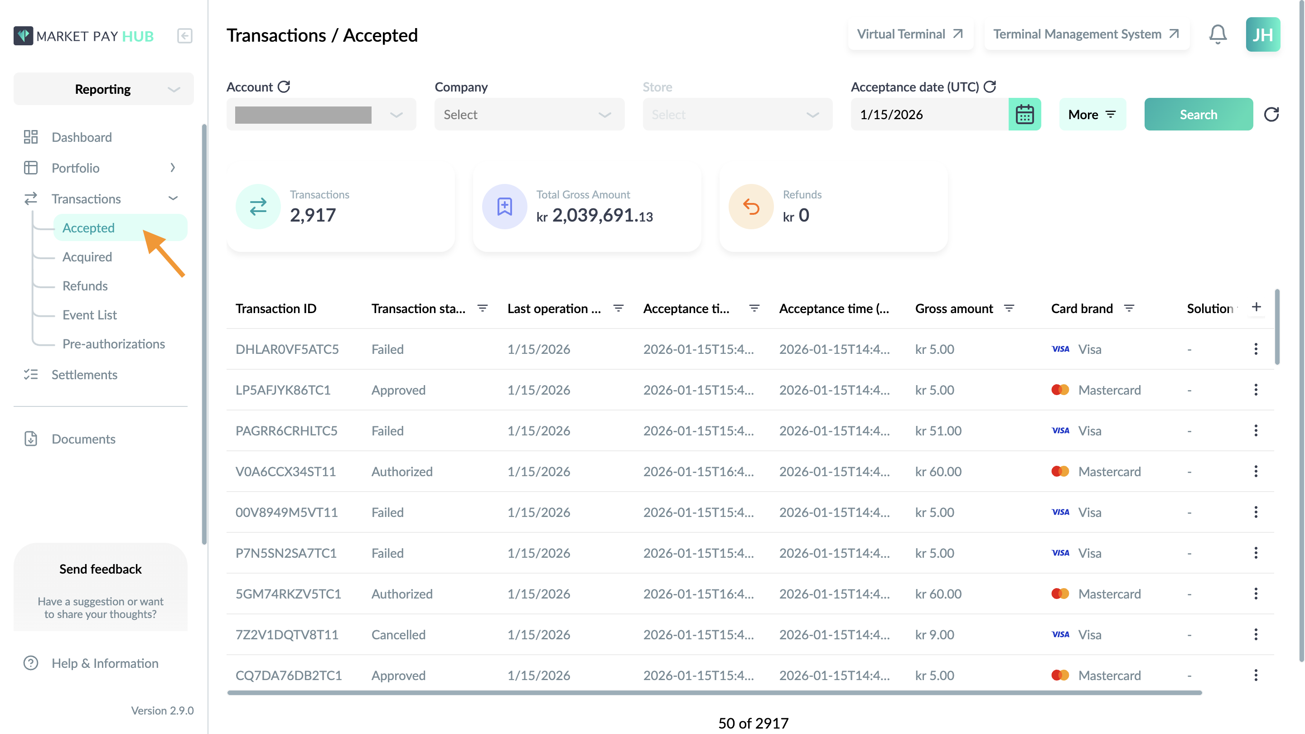Filter the Card brand column
The height and width of the screenshot is (734, 1305).
pos(1129,308)
